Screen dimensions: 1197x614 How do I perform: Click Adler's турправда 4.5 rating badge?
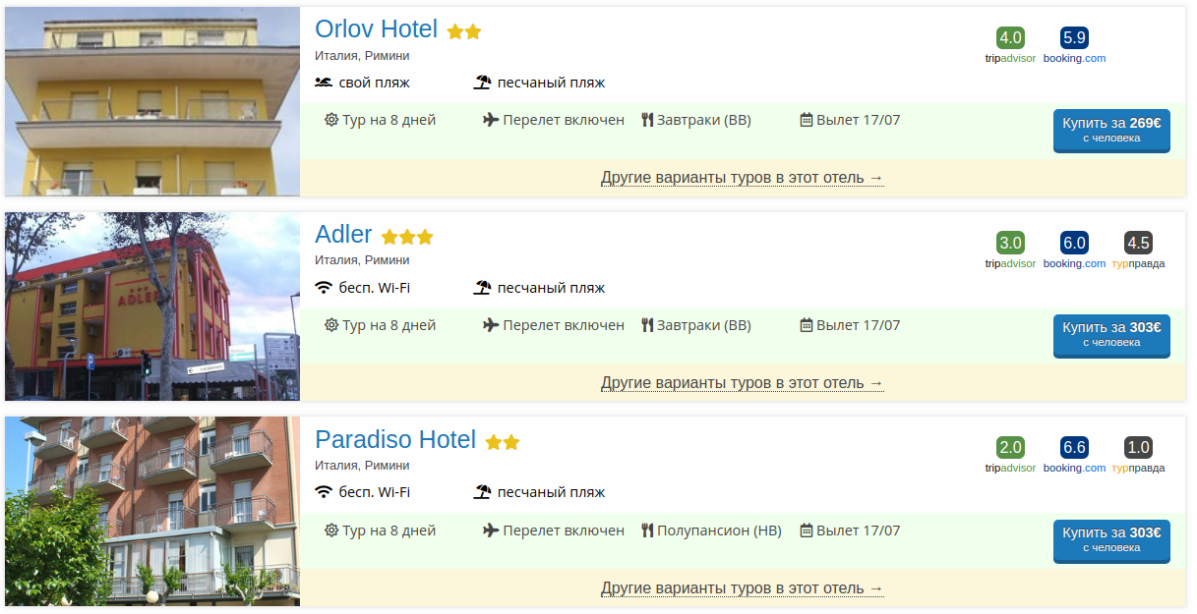pos(1138,243)
